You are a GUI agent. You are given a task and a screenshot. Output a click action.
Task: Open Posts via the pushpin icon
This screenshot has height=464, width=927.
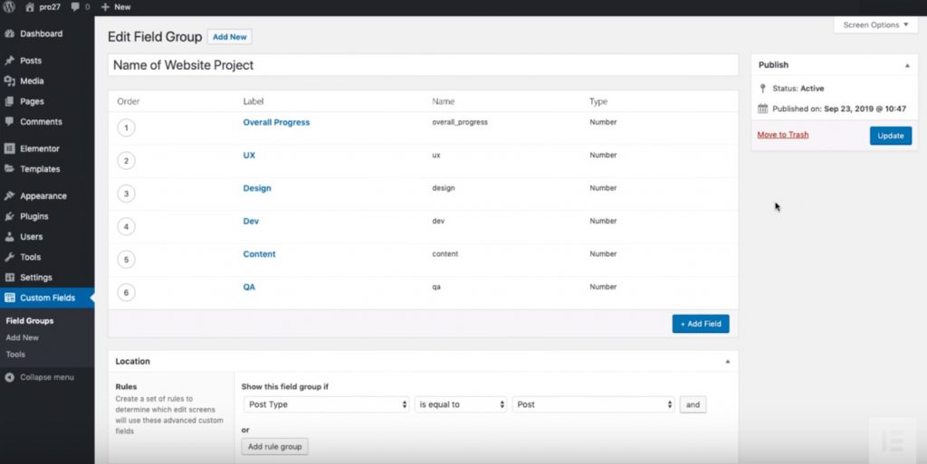point(10,62)
